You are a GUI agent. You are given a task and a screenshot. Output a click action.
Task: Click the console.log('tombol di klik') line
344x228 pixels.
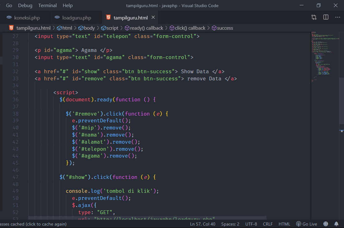point(112,191)
